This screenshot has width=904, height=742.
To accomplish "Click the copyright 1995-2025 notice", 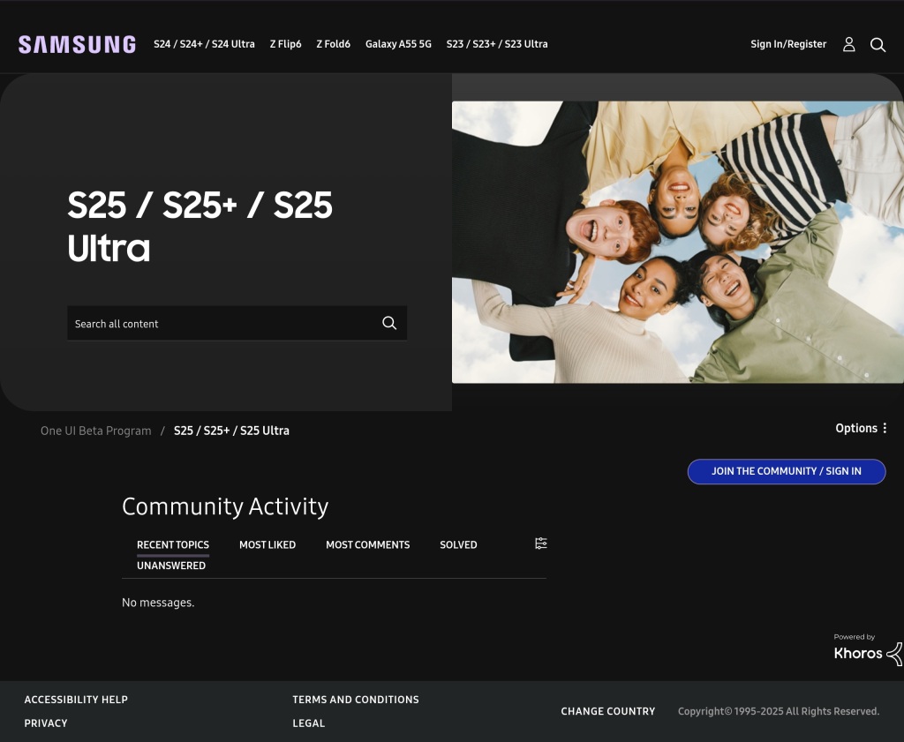I will (x=779, y=711).
